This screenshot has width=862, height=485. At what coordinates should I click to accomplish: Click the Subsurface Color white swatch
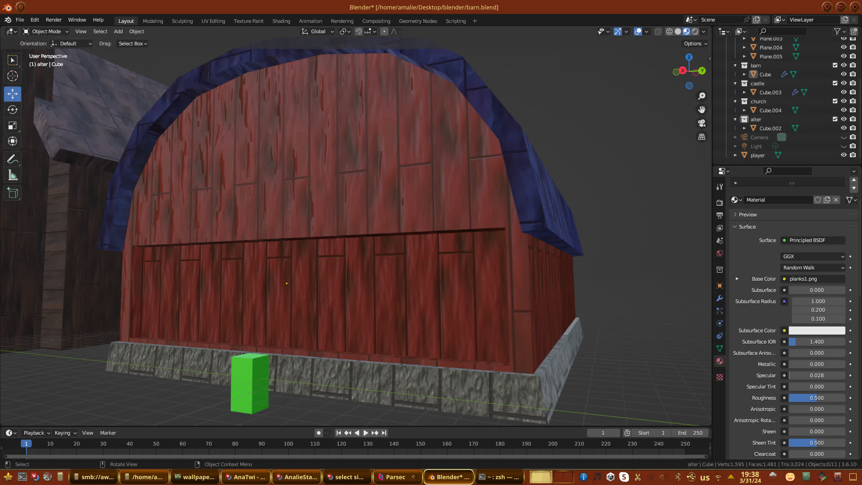click(817, 331)
